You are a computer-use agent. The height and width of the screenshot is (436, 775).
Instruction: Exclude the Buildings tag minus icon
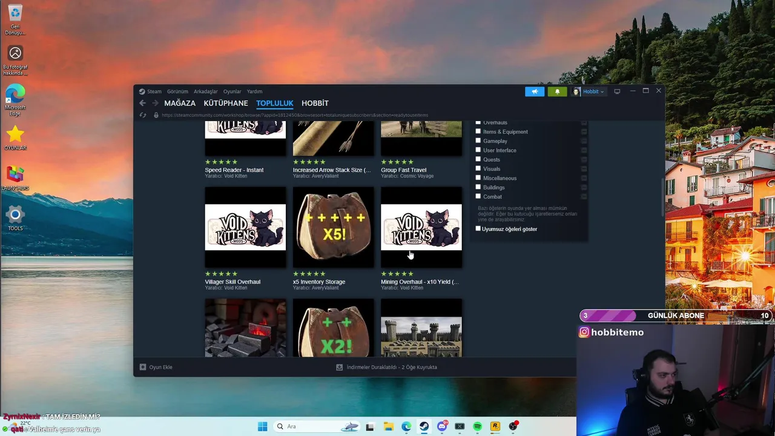coord(584,187)
